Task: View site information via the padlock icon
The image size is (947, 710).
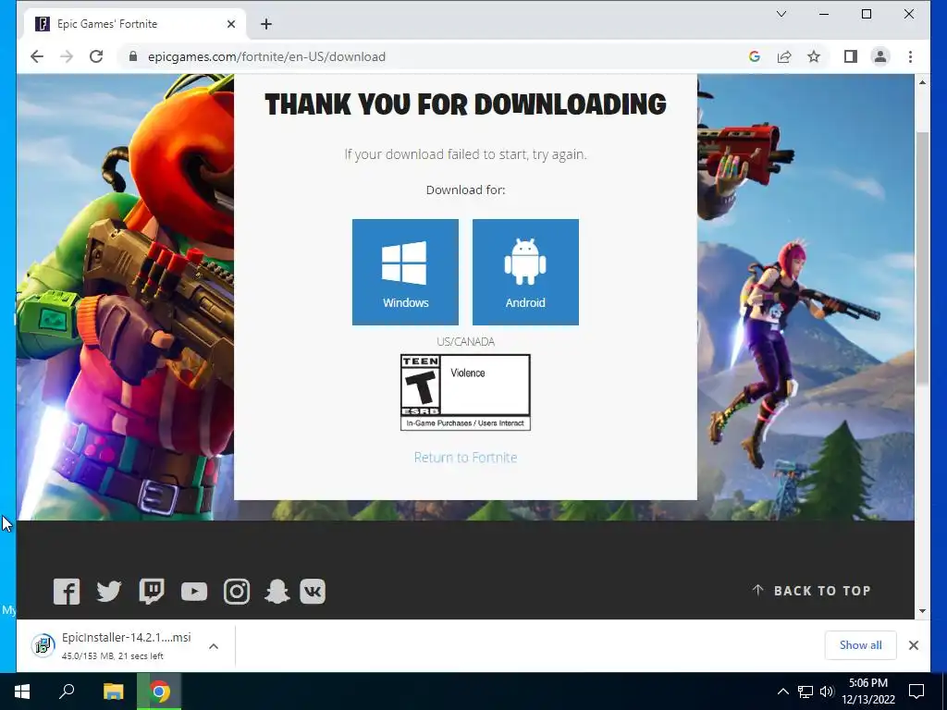Action: point(133,56)
